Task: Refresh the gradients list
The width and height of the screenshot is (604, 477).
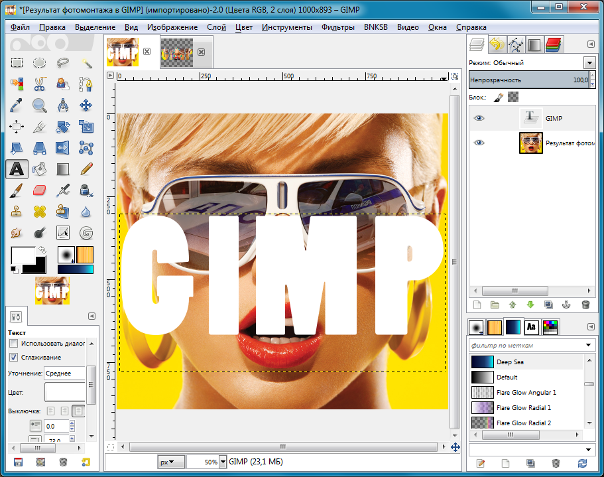Action: tap(582, 463)
